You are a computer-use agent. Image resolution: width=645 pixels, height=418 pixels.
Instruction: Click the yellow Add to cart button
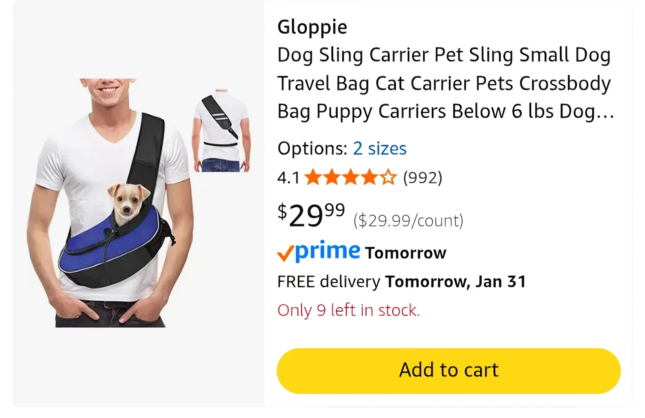[448, 371]
